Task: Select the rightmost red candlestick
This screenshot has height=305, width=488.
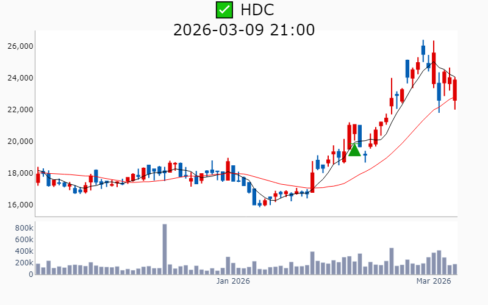Action: [454, 90]
